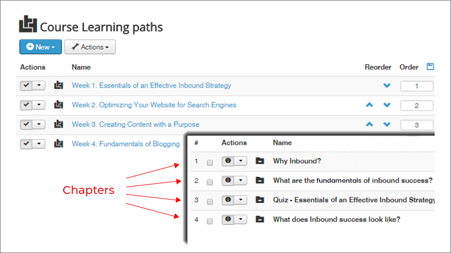
Task: Open the action dropdown arrow for Week 3
Action: pyautogui.click(x=39, y=124)
